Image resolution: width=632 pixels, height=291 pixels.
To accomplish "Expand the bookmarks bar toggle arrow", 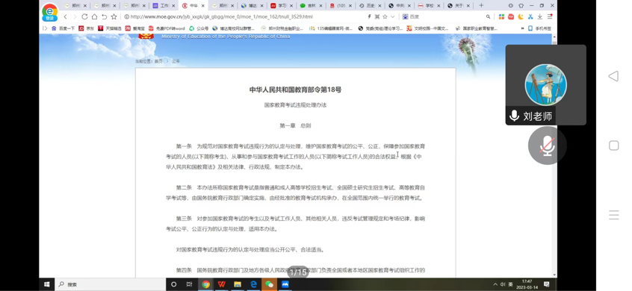I will tap(45, 28).
